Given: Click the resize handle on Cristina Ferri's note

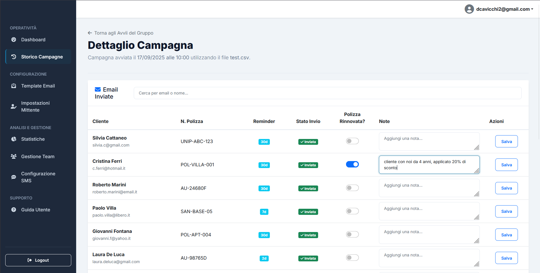Looking at the screenshot, I should [477, 171].
